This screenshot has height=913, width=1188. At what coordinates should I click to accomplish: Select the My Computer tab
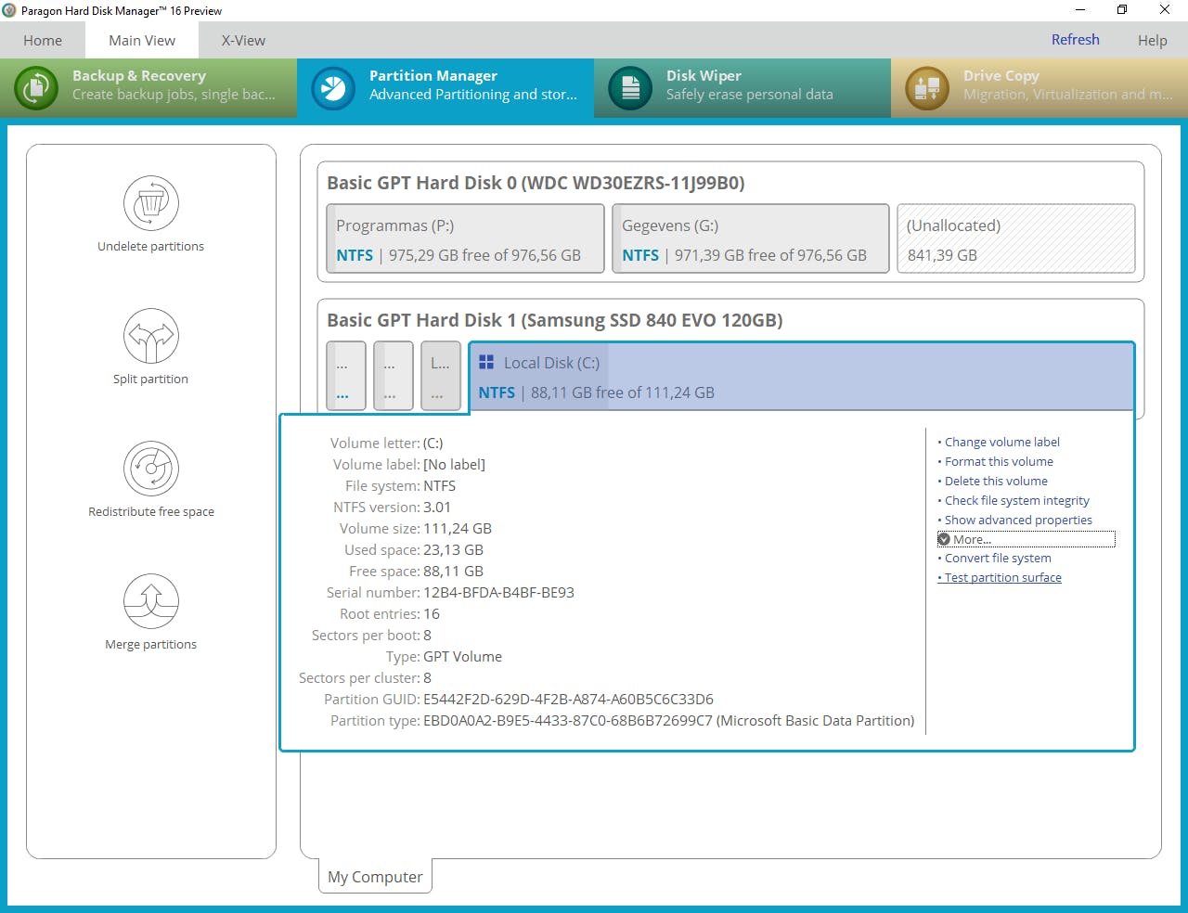375,876
